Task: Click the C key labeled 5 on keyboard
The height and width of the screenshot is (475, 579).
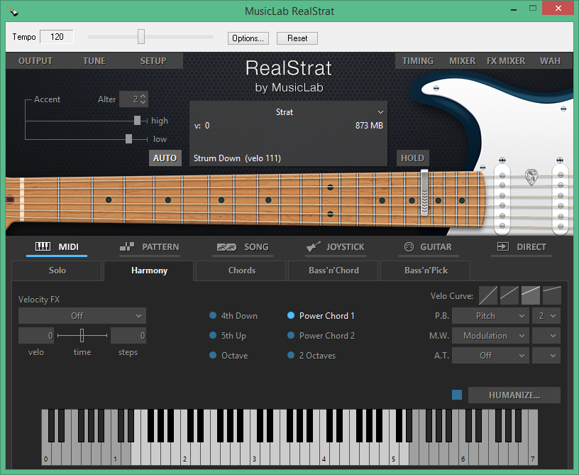Action: point(395,455)
